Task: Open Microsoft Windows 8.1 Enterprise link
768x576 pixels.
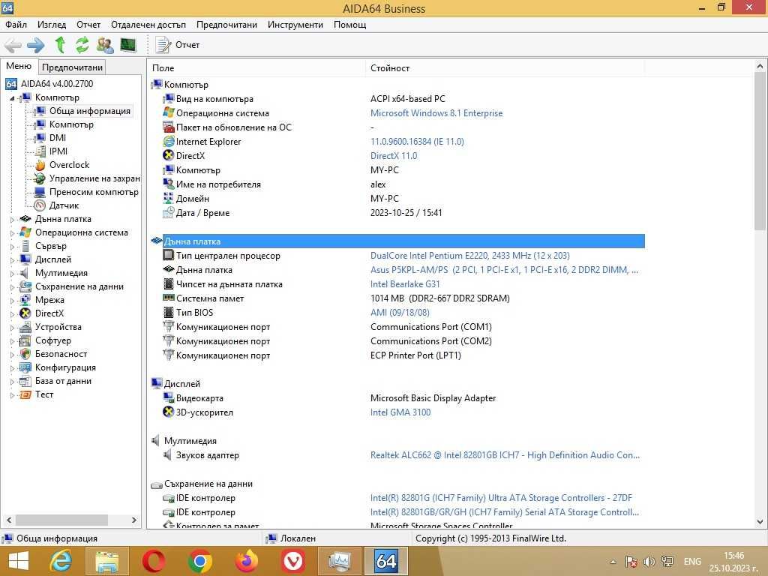Action: [x=436, y=113]
